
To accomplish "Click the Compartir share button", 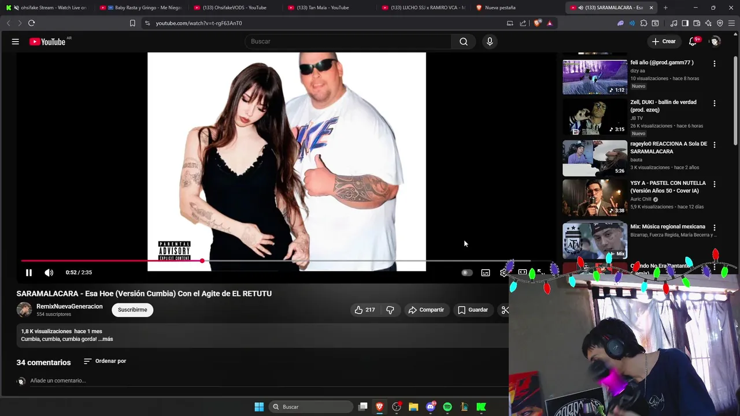I will coord(426,310).
